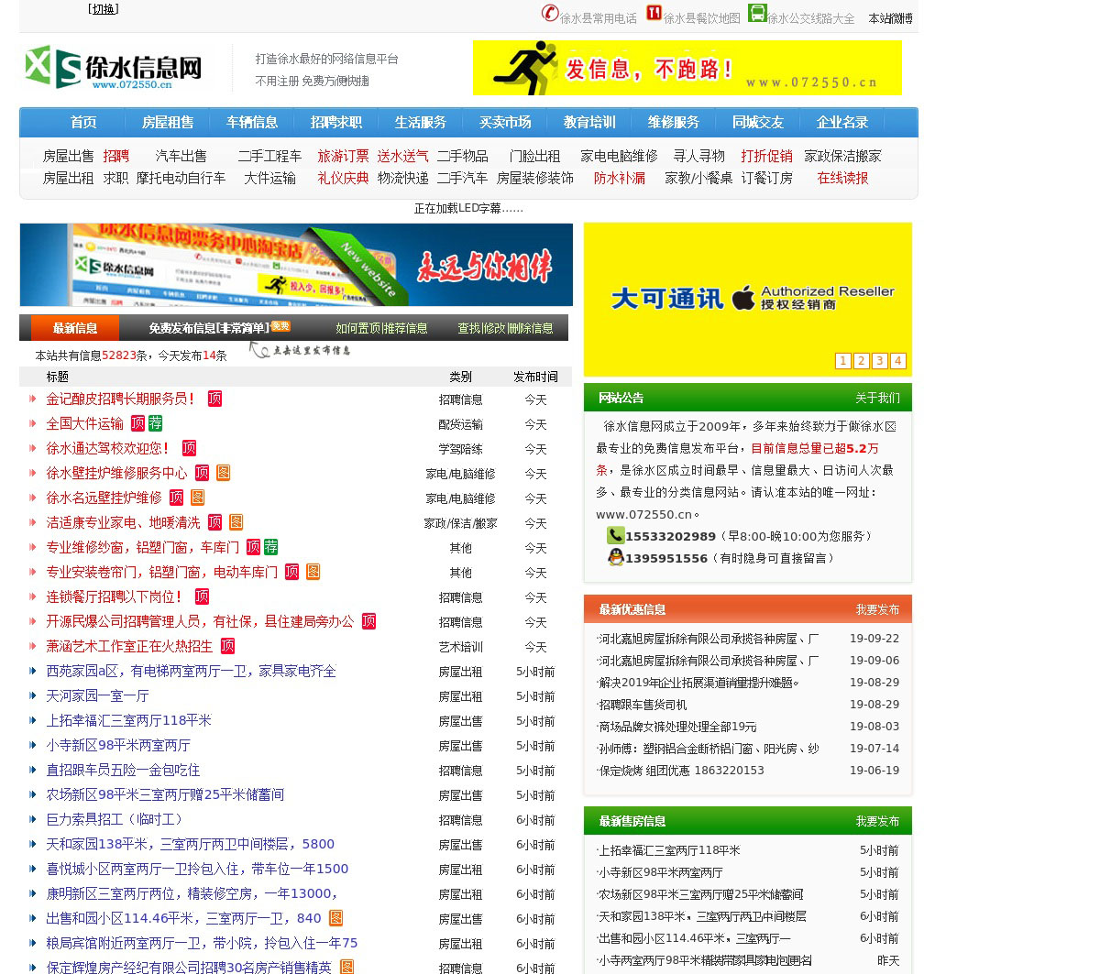Click the 图 badge beside 出售和园小区114.46平米
The width and height of the screenshot is (1100, 974).
point(335,918)
